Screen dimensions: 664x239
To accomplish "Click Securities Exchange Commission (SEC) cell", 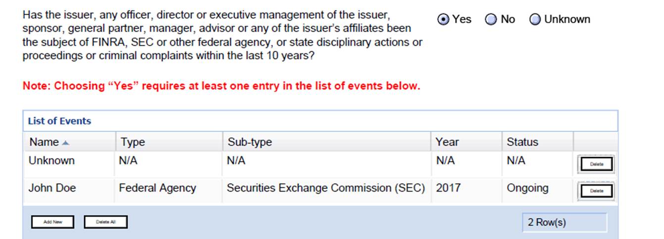I will pyautogui.click(x=326, y=188).
